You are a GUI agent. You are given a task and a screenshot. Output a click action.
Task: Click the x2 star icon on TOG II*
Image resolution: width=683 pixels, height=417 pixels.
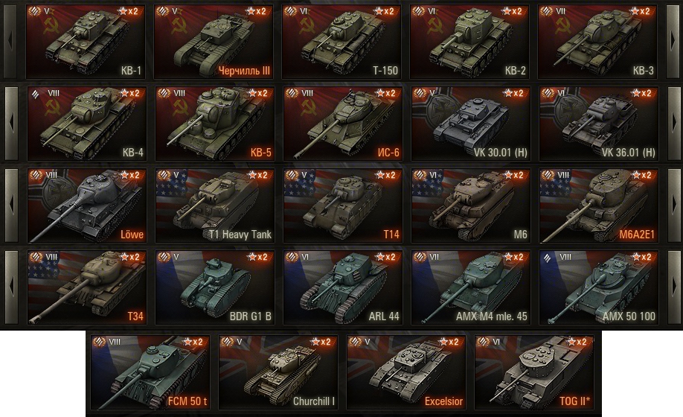[579, 342]
